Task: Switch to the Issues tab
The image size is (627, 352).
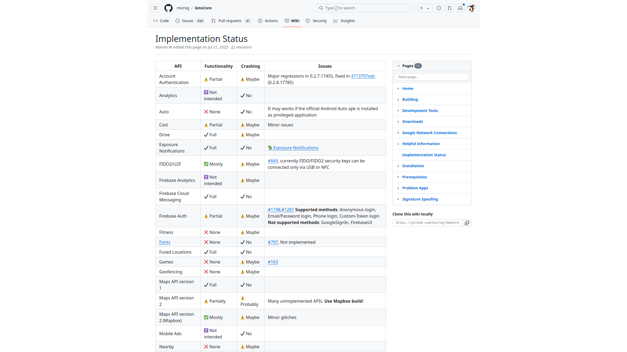Action: pyautogui.click(x=188, y=21)
